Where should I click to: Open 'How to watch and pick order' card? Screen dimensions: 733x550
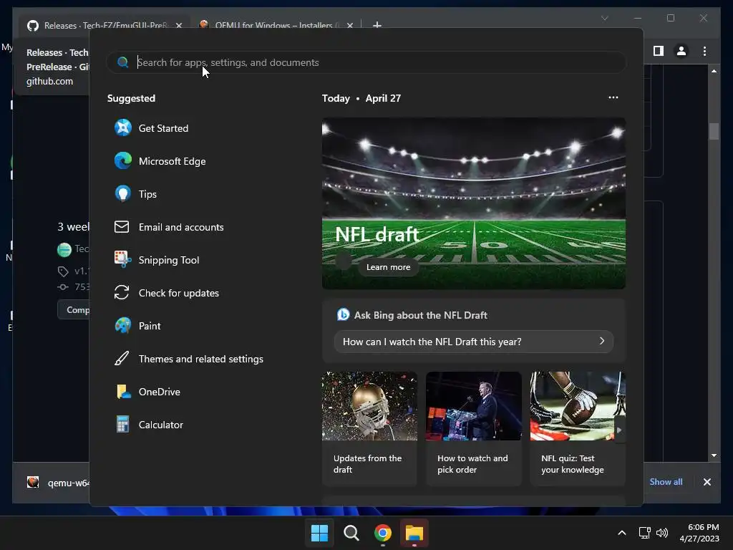[474, 428]
